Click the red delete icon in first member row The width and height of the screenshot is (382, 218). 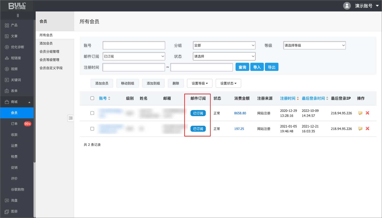point(367,113)
